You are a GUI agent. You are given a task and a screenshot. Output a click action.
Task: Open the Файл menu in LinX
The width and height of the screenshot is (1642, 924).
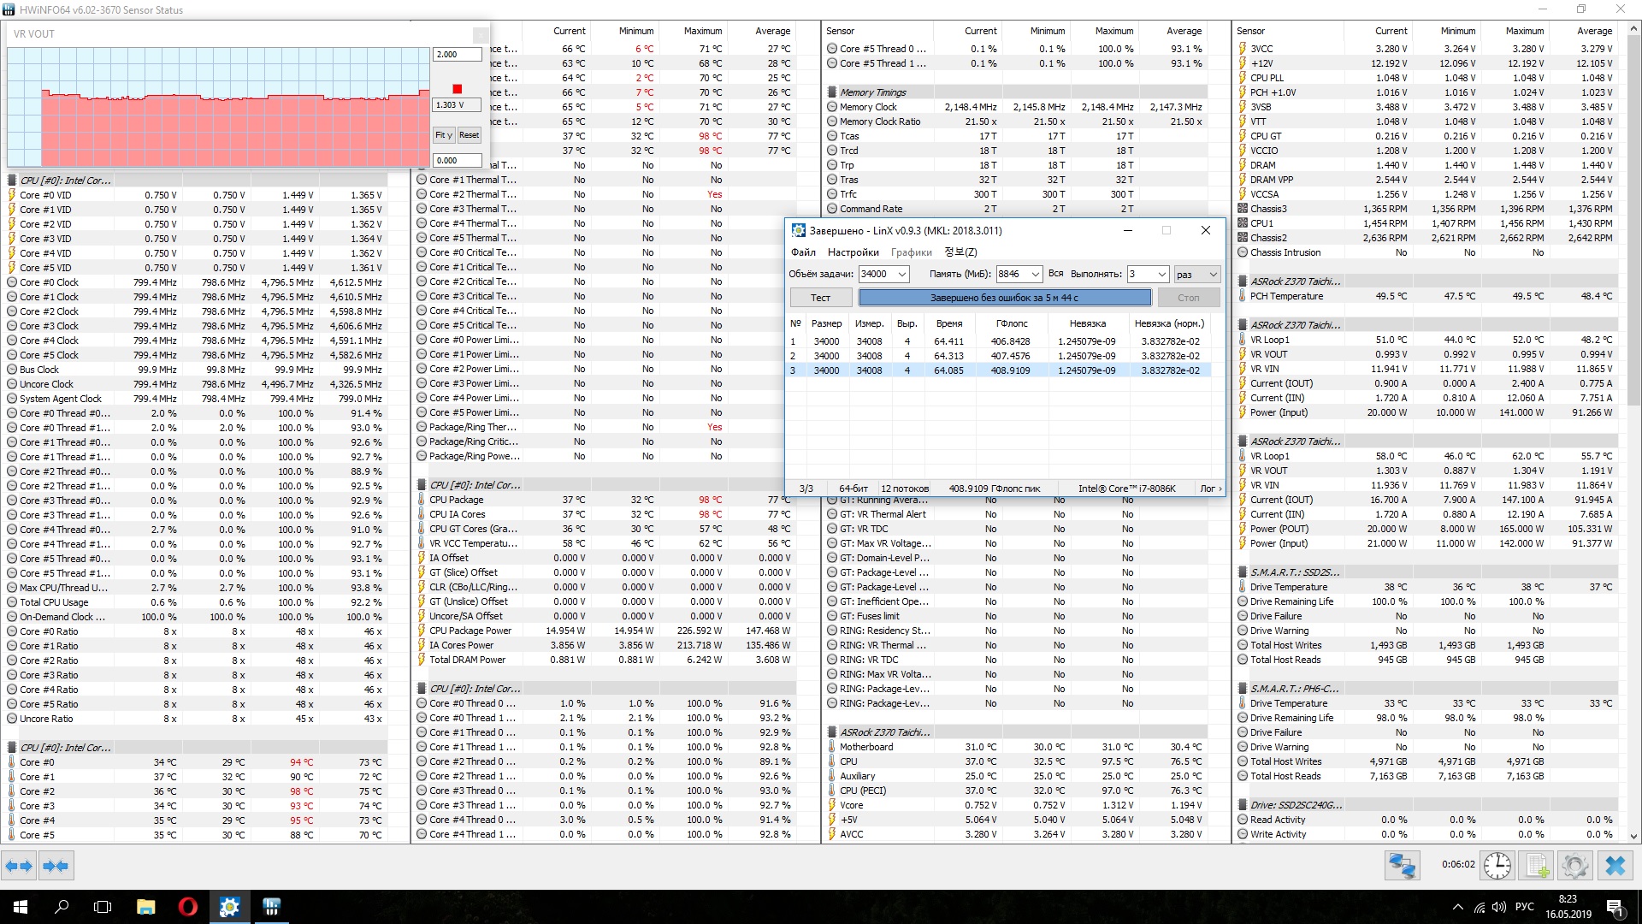803,252
